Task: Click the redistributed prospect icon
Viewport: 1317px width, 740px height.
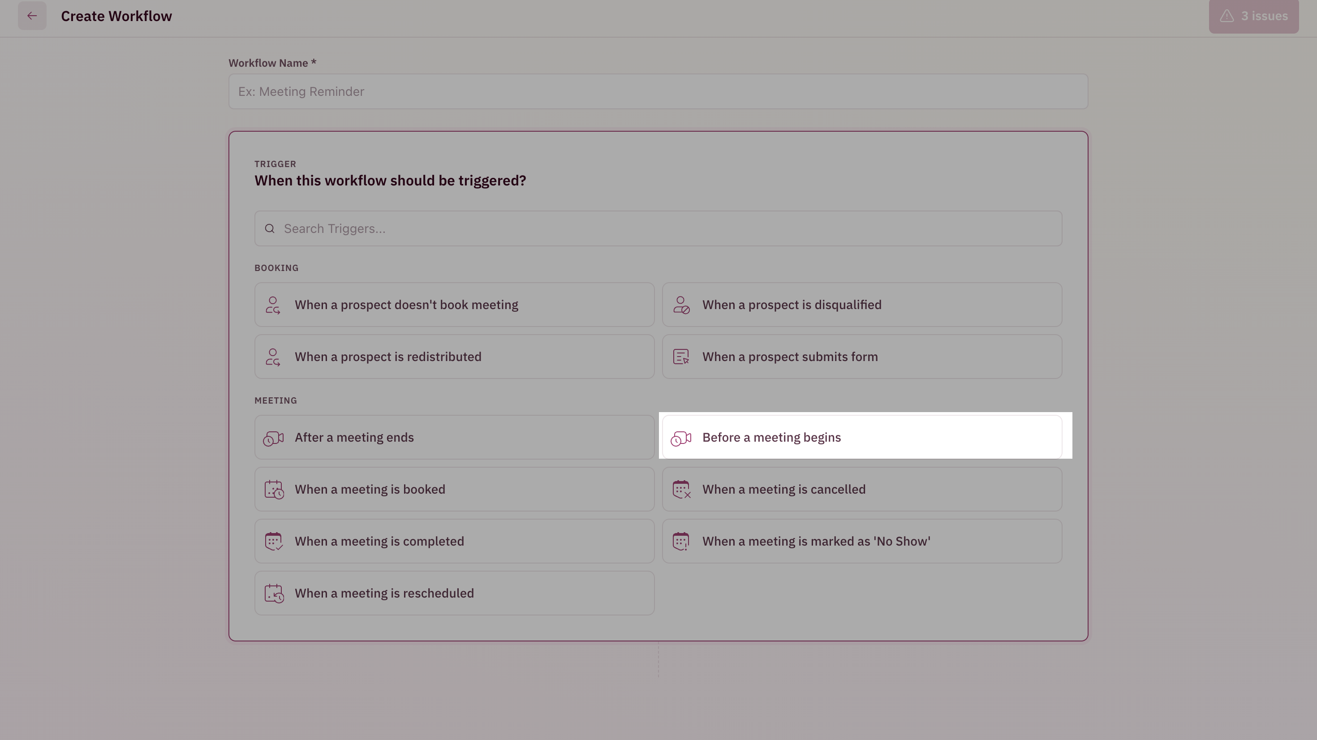Action: click(273, 357)
